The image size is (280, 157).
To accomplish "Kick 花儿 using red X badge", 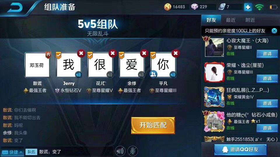I will pyautogui.click(x=113, y=53).
